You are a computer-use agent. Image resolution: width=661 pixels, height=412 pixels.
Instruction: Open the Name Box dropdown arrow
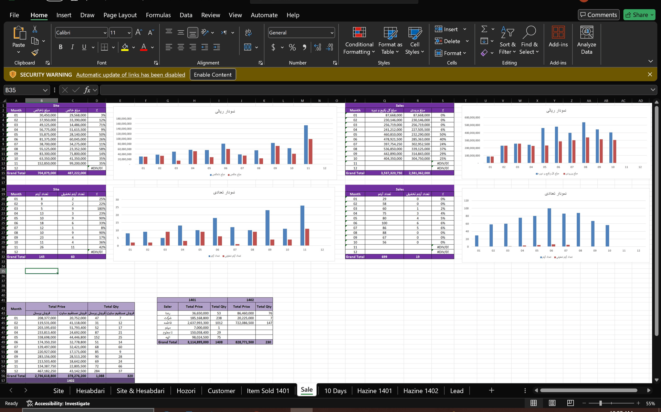45,90
